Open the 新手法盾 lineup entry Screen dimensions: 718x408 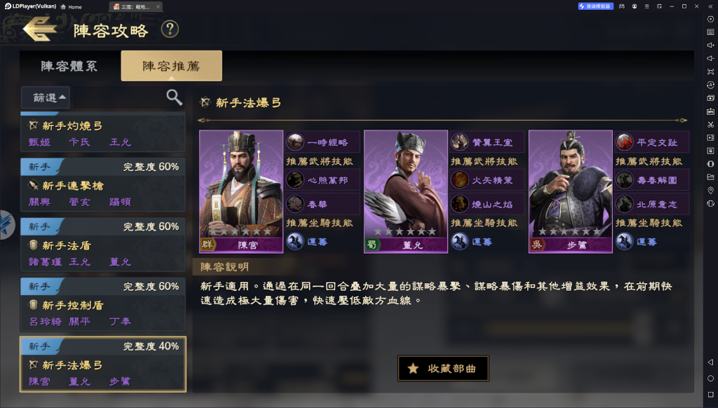click(103, 245)
